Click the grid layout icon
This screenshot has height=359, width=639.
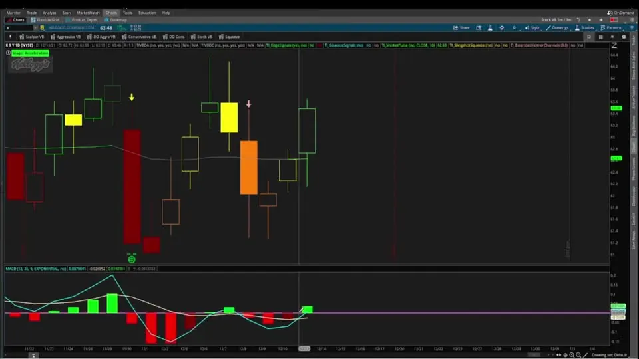[600, 37]
